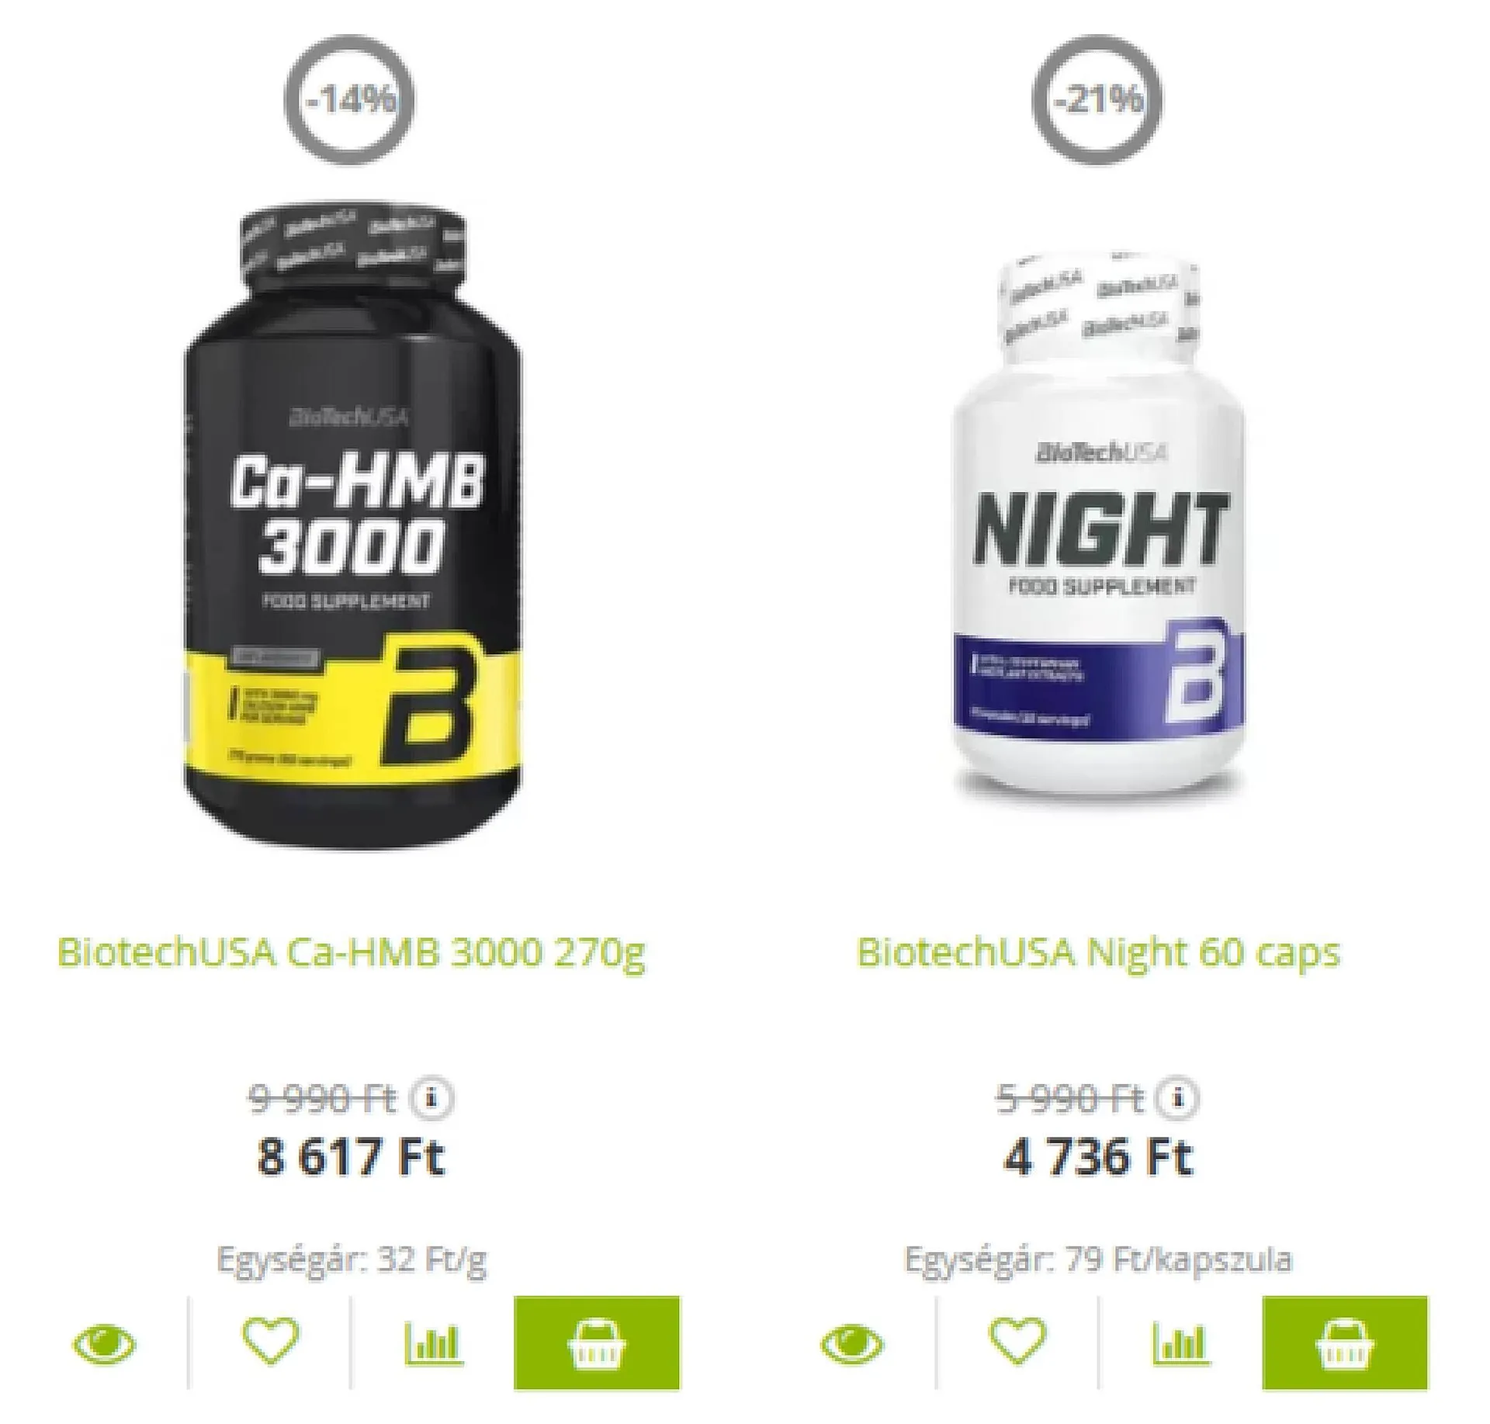Viewport: 1490px width, 1424px height.
Task: Add Ca-HMB 3000 to wishlist heart
Action: click(x=270, y=1341)
